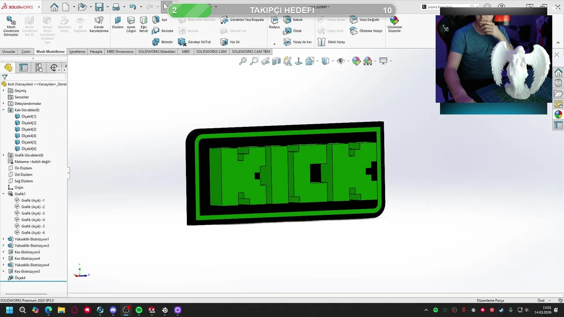Click the Eğri Yansıt tool
The width and height of the screenshot is (564, 317).
(144, 25)
